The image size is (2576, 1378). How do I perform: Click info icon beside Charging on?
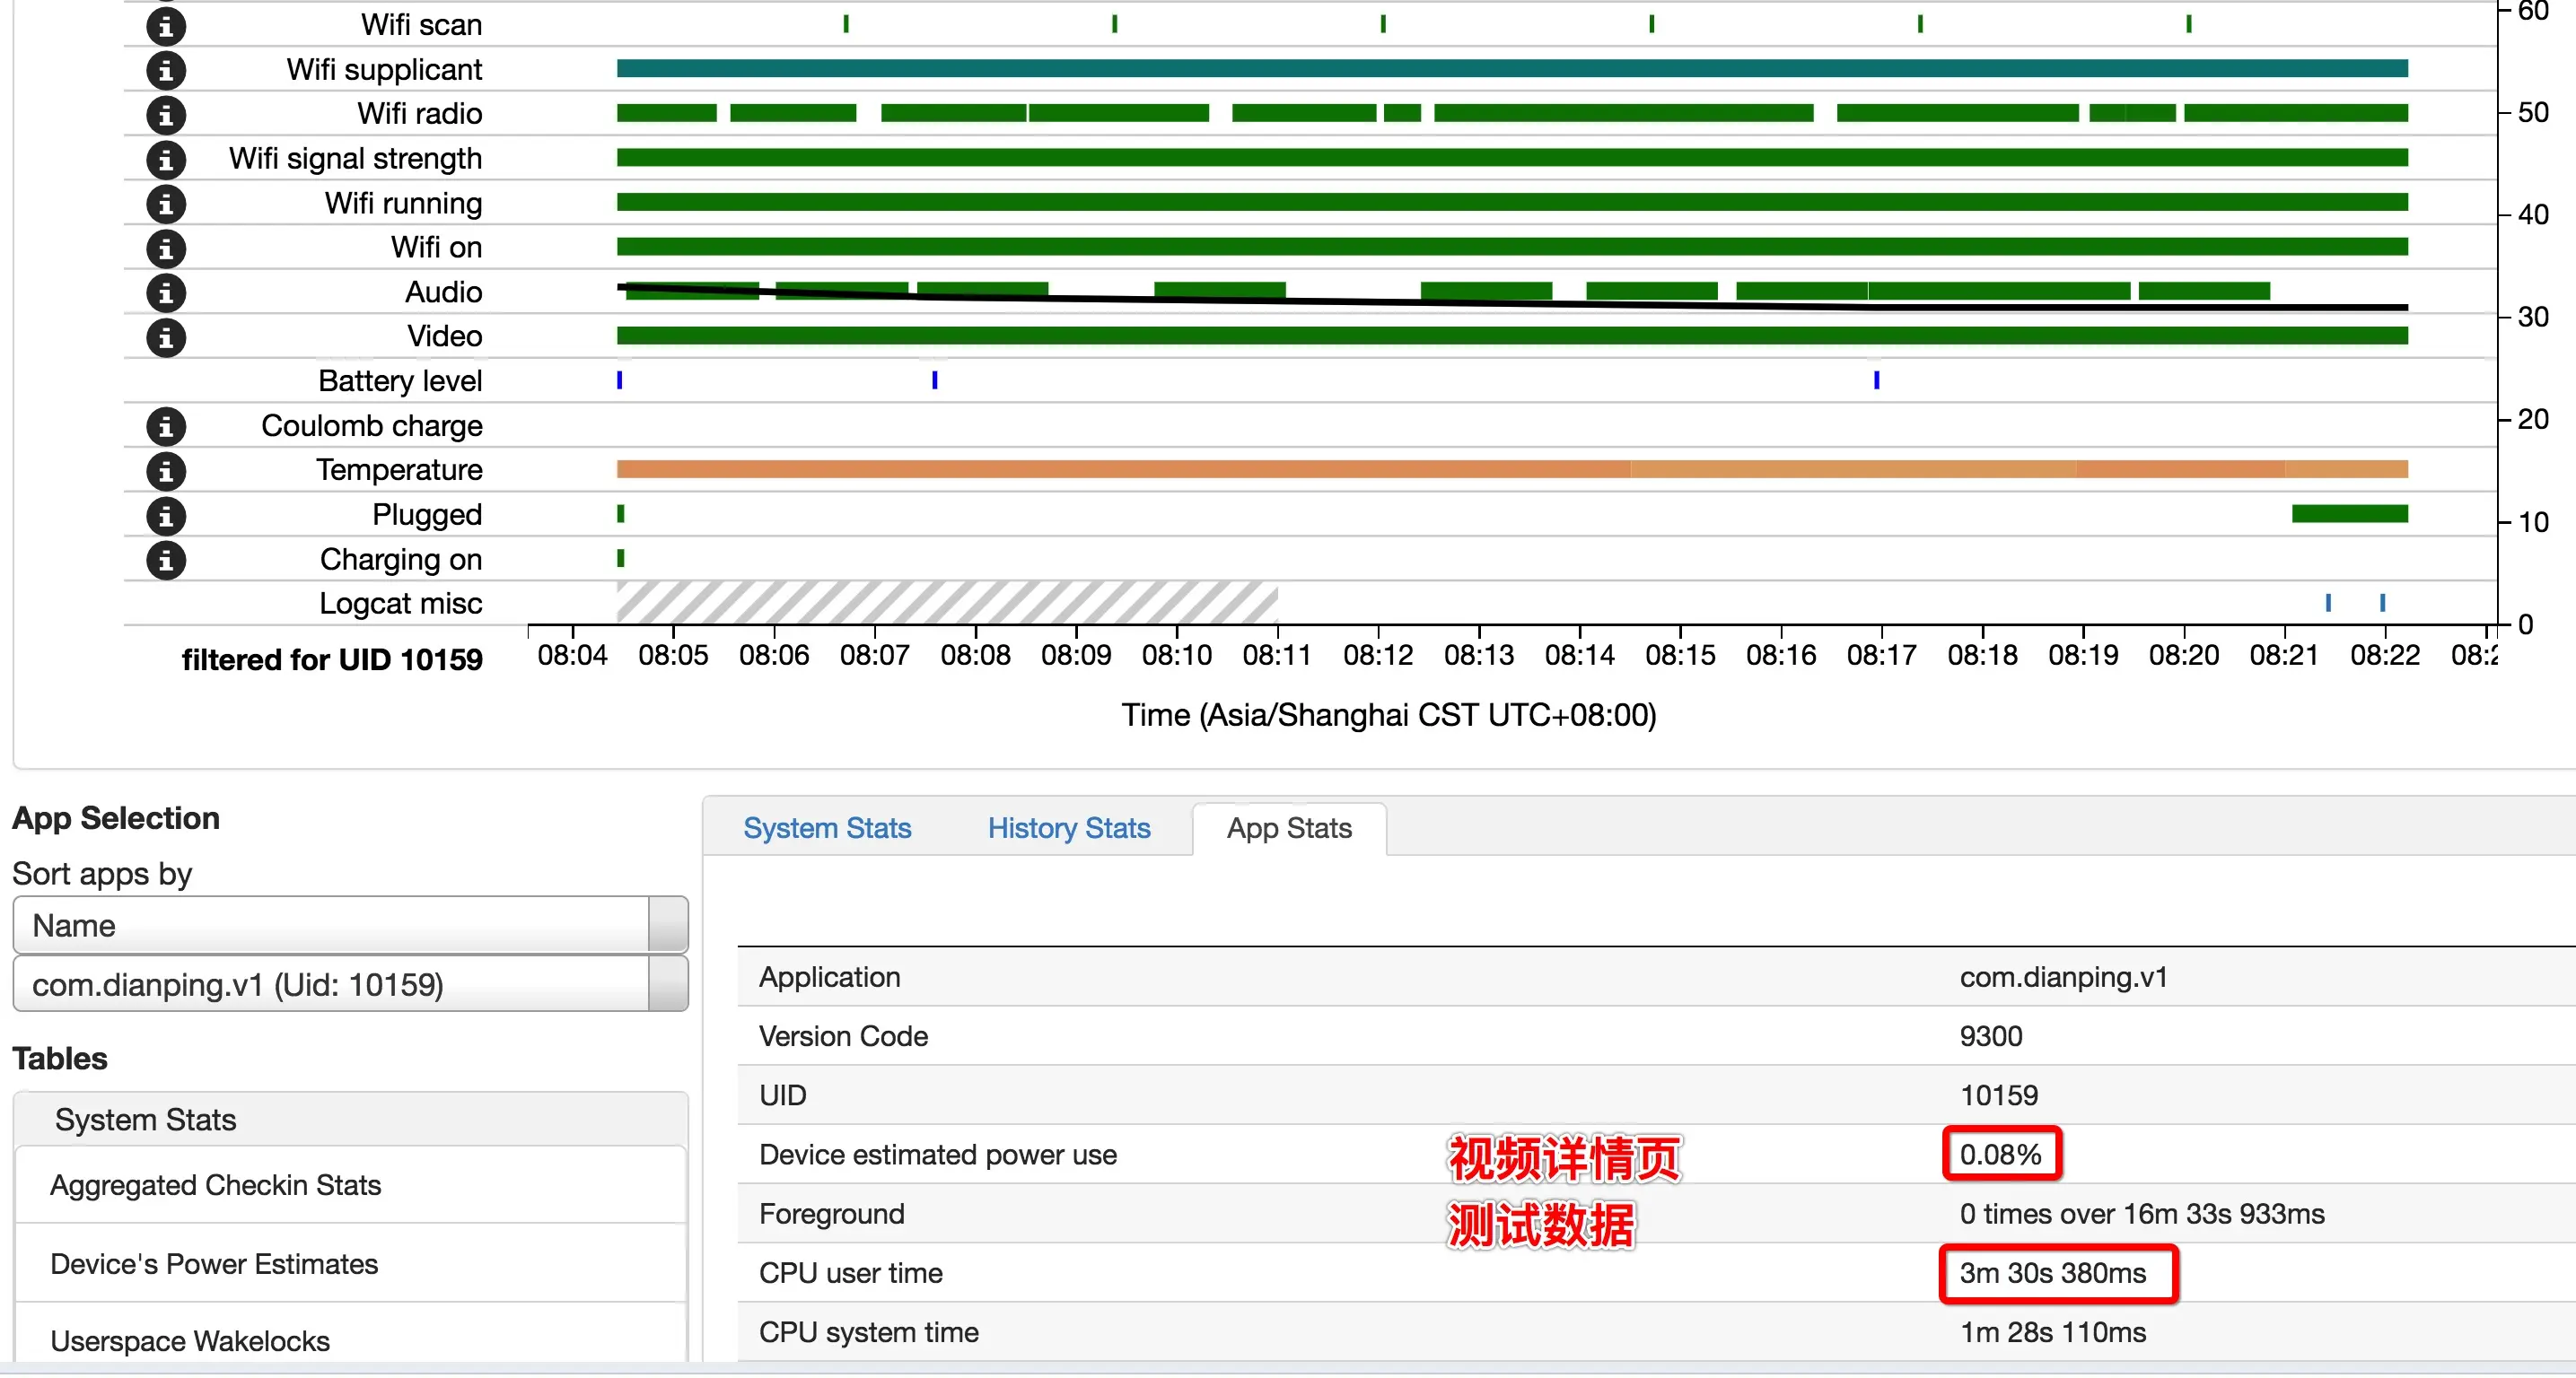point(166,561)
